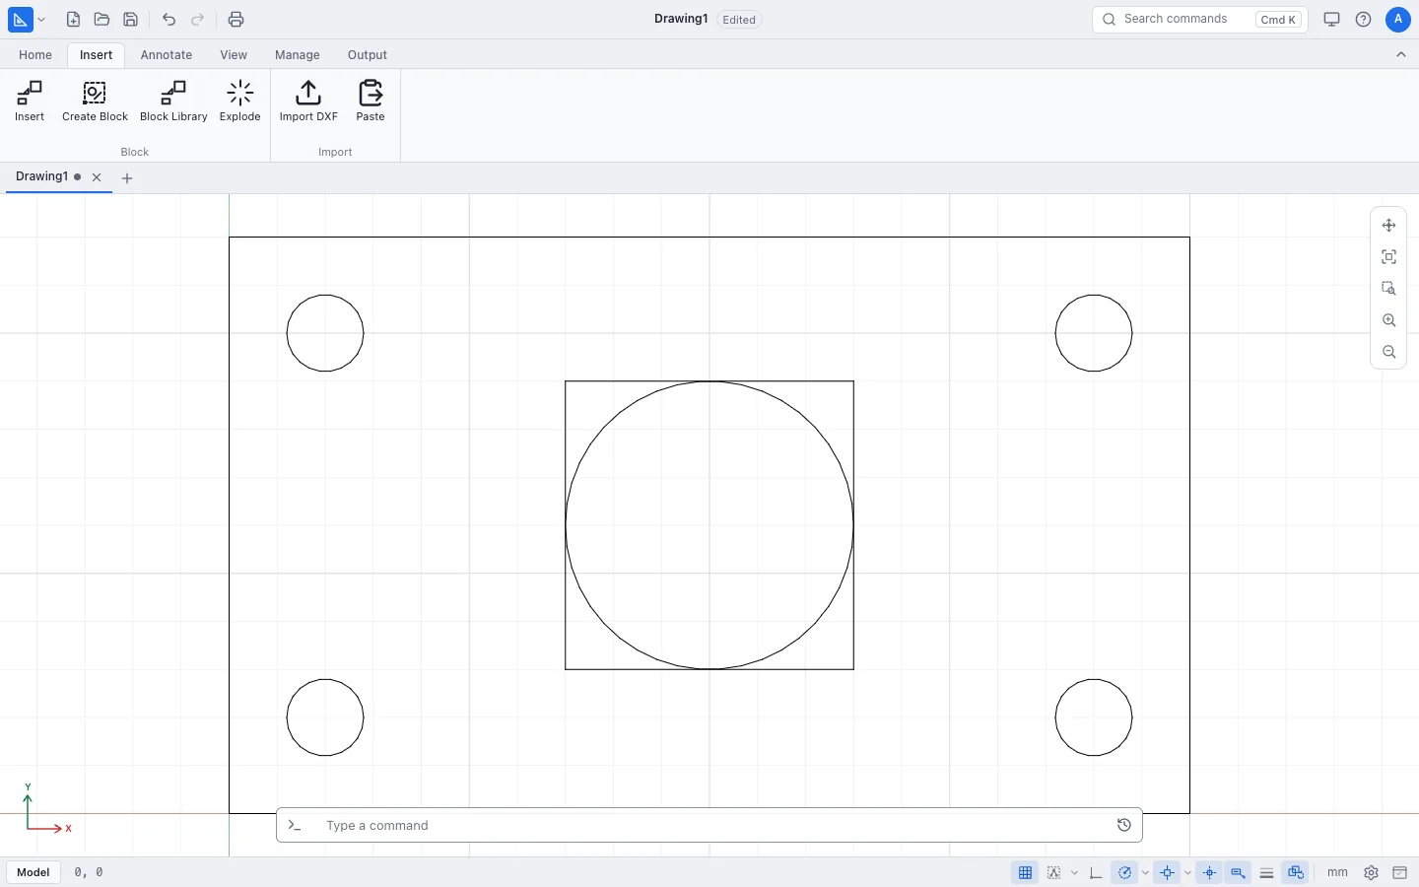Add a new drawing tab
This screenshot has height=887, width=1419.
click(127, 178)
